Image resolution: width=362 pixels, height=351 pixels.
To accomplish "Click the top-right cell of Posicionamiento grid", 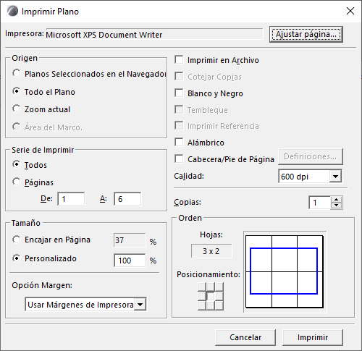I will point(219,287).
